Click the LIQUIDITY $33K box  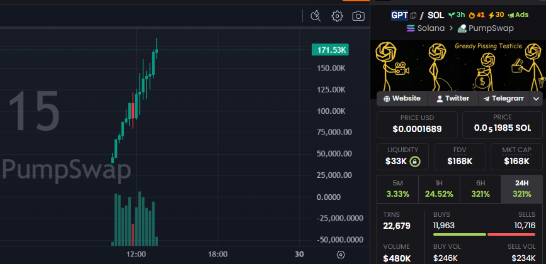pyautogui.click(x=403, y=157)
